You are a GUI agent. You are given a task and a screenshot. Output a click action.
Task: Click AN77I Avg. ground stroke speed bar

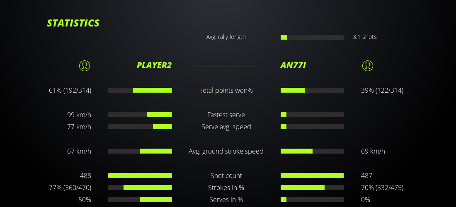(312, 151)
